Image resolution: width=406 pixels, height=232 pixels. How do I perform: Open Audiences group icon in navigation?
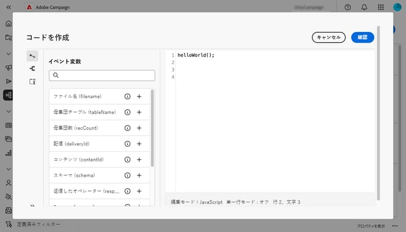(x=9, y=196)
